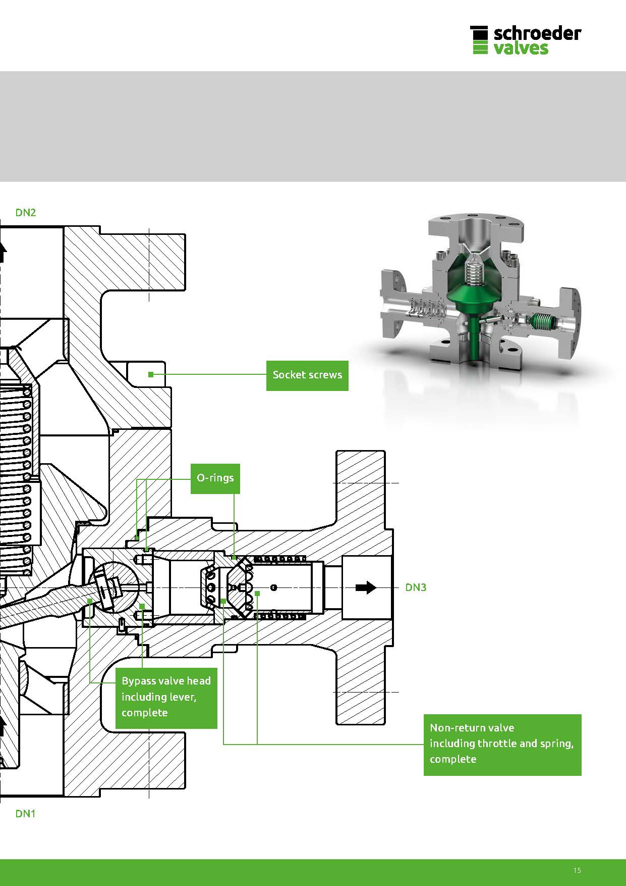The width and height of the screenshot is (626, 886).
Task: Click the green "valves" logo word
Action: [x=521, y=48]
